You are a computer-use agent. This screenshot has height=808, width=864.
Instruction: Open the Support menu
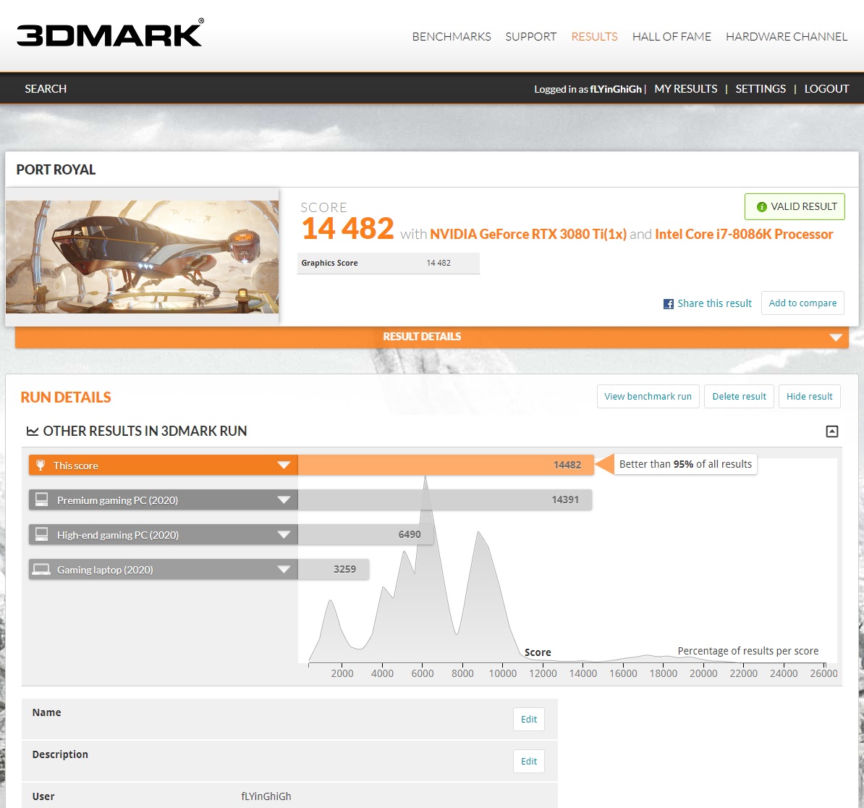530,36
